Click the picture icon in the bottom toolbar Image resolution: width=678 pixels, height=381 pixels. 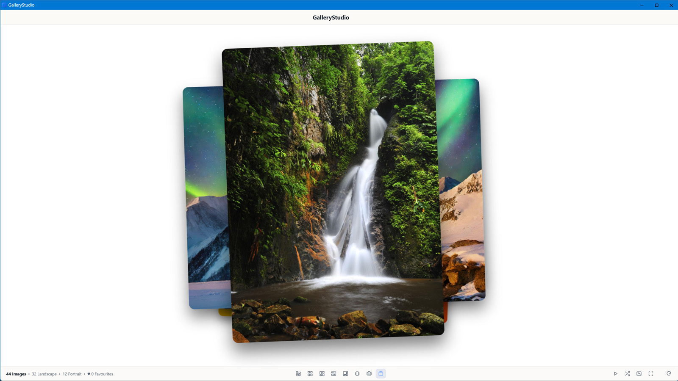pyautogui.click(x=639, y=374)
